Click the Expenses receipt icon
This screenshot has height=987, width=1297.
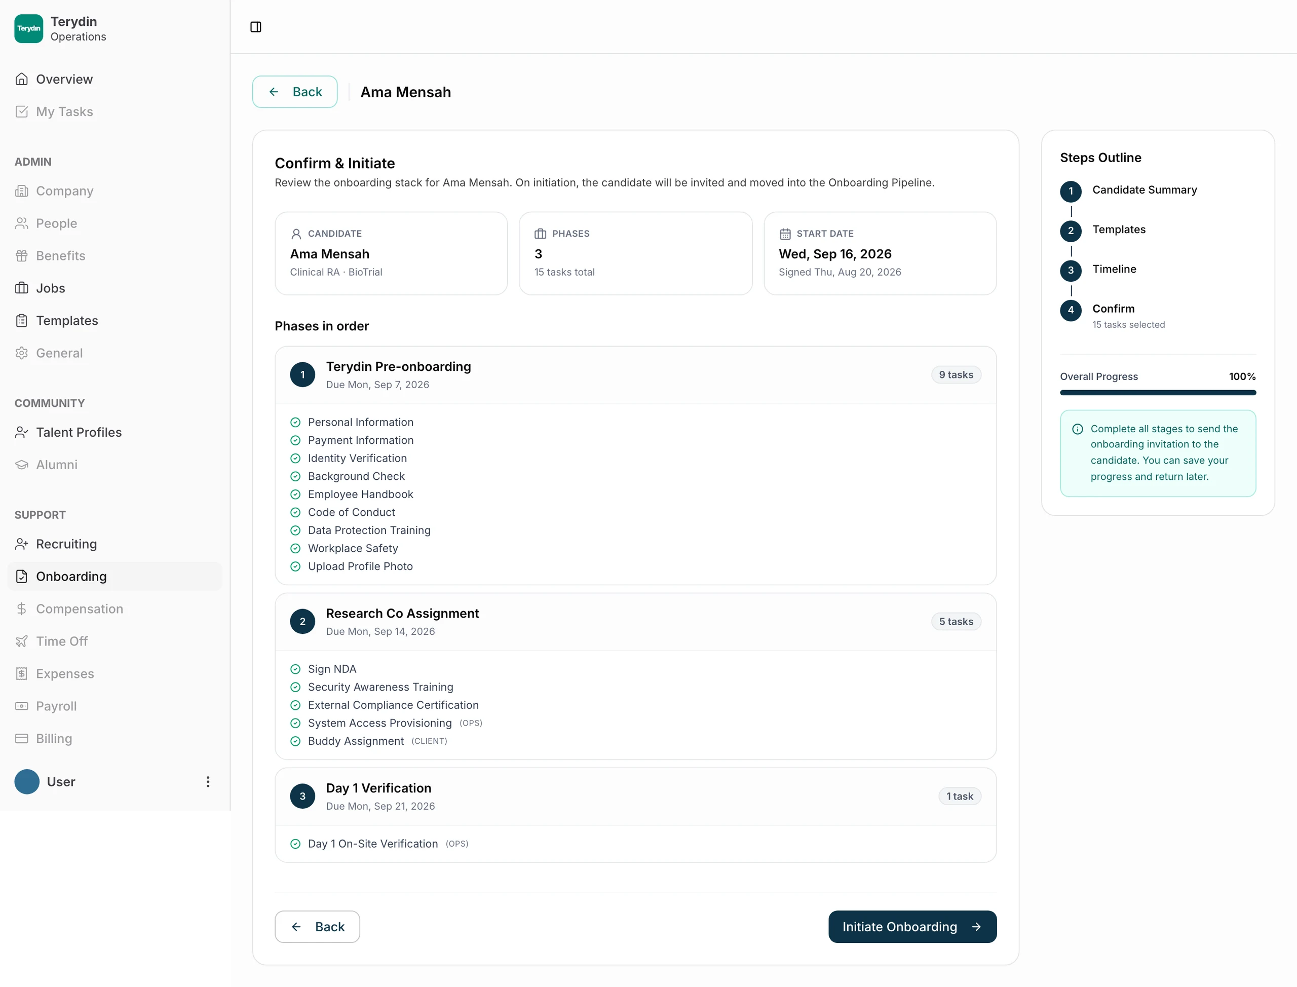click(22, 674)
